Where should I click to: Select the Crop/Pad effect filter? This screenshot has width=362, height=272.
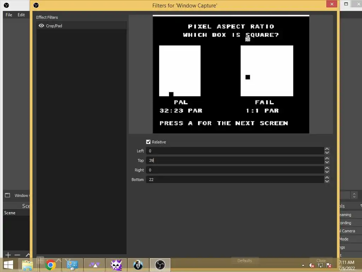click(x=81, y=25)
